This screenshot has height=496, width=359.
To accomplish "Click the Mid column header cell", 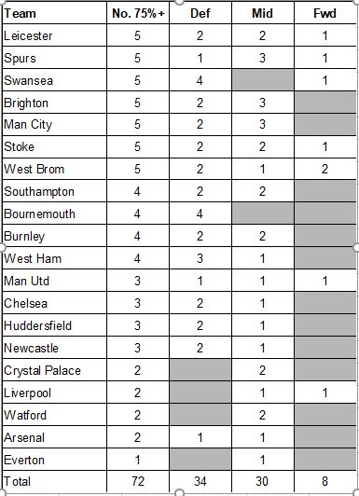I will (x=263, y=13).
